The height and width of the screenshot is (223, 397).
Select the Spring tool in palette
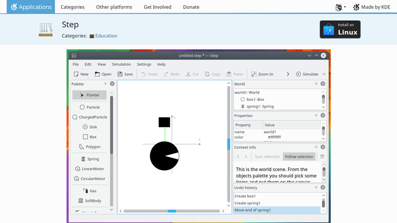(90, 159)
